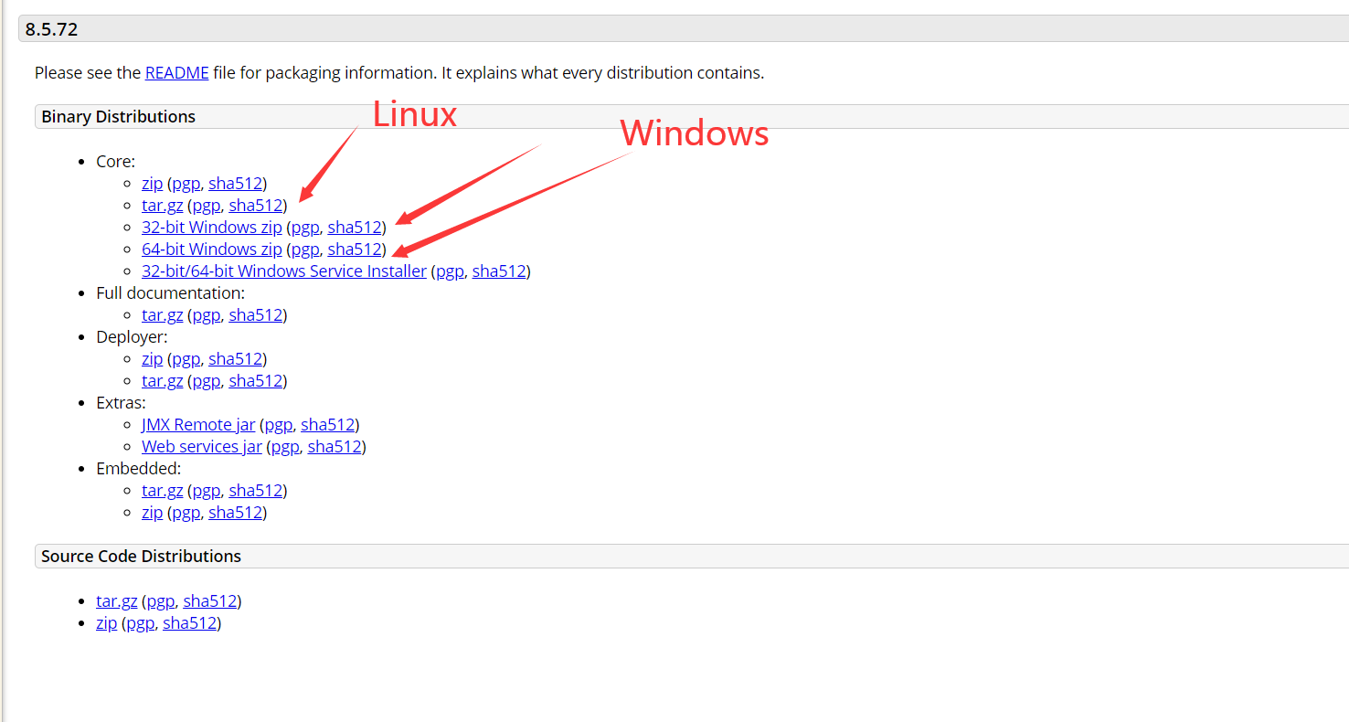The image size is (1349, 722).
Task: Open sha512 for Windows Service Installer
Action: [x=499, y=271]
